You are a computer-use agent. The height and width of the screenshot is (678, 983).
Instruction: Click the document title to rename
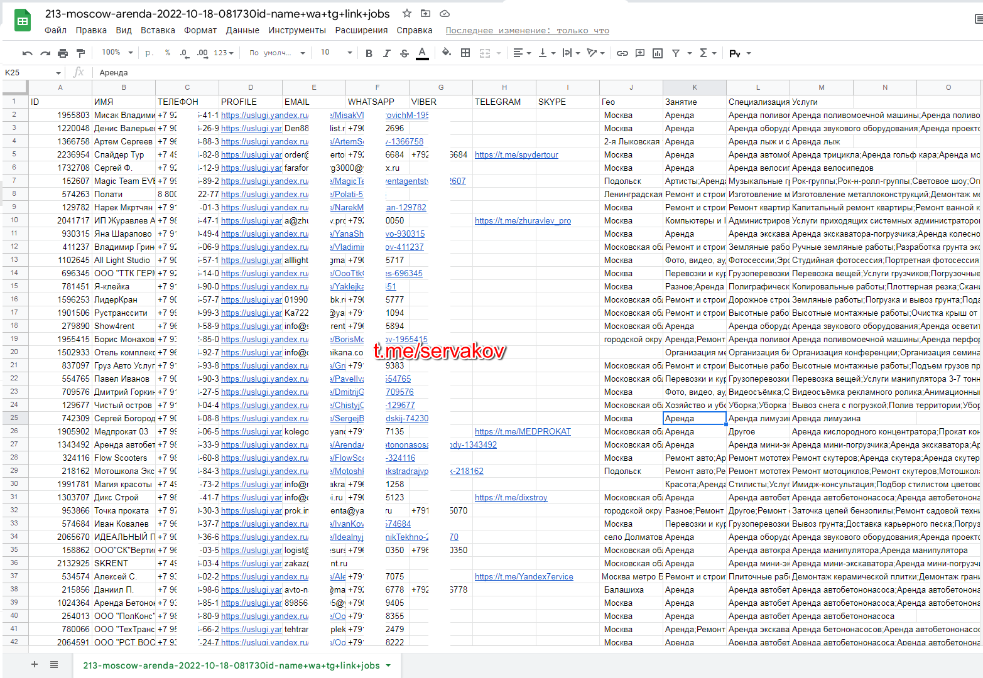coord(217,14)
